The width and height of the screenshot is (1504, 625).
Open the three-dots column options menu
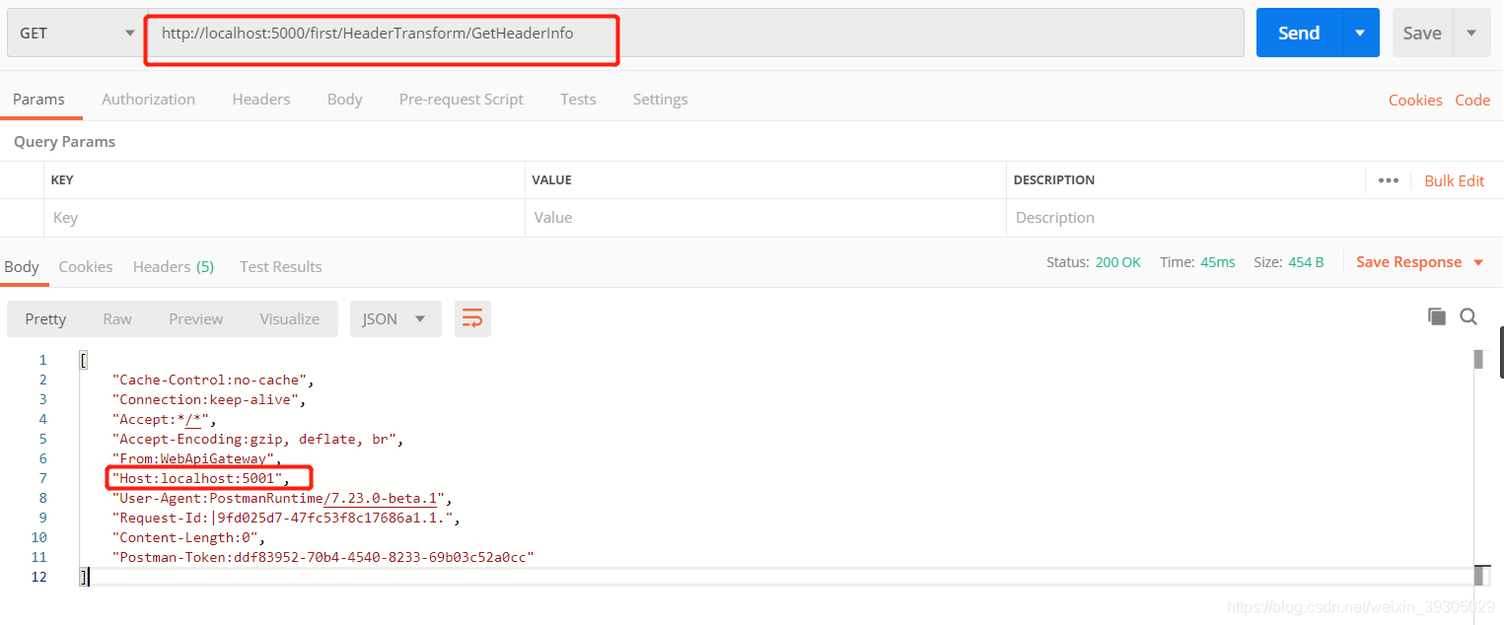pyautogui.click(x=1389, y=180)
